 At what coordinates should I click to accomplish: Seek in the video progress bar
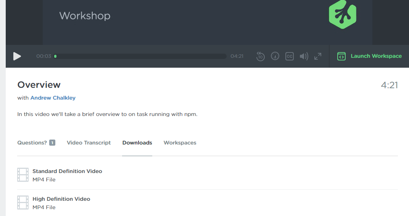point(141,56)
